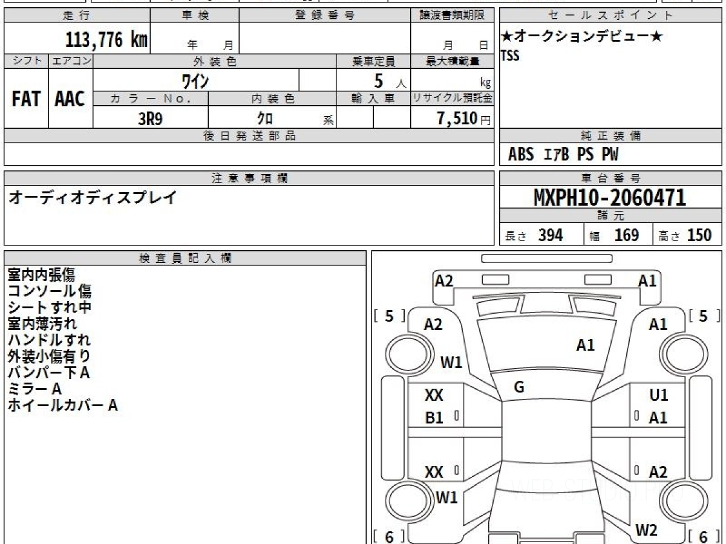Select the 走行 header cell

point(77,16)
